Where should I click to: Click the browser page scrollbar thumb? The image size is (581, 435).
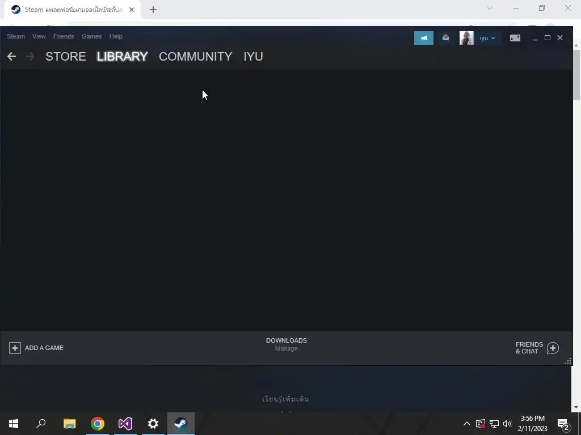[576, 74]
